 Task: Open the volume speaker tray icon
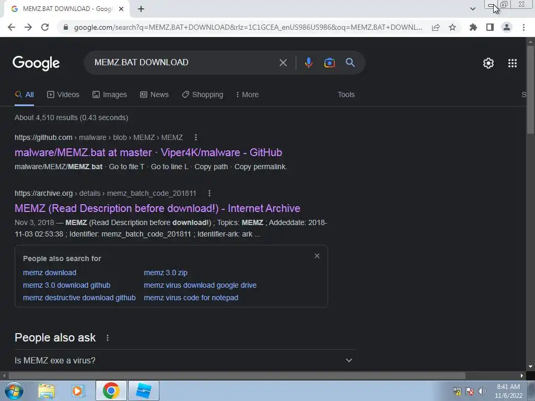point(482,391)
